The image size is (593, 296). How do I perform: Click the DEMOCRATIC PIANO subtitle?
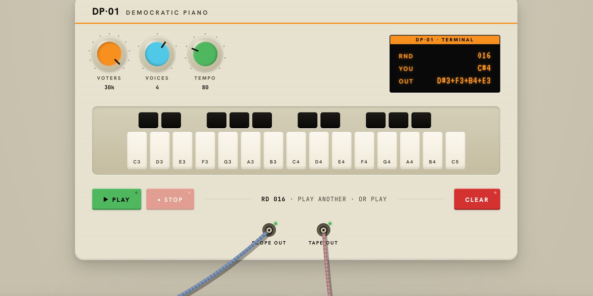pyautogui.click(x=167, y=13)
